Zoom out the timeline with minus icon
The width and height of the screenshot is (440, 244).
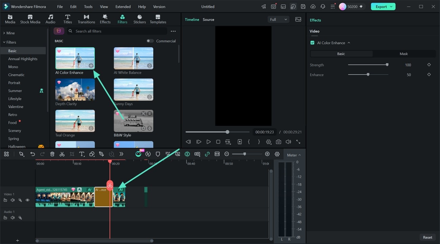(227, 154)
